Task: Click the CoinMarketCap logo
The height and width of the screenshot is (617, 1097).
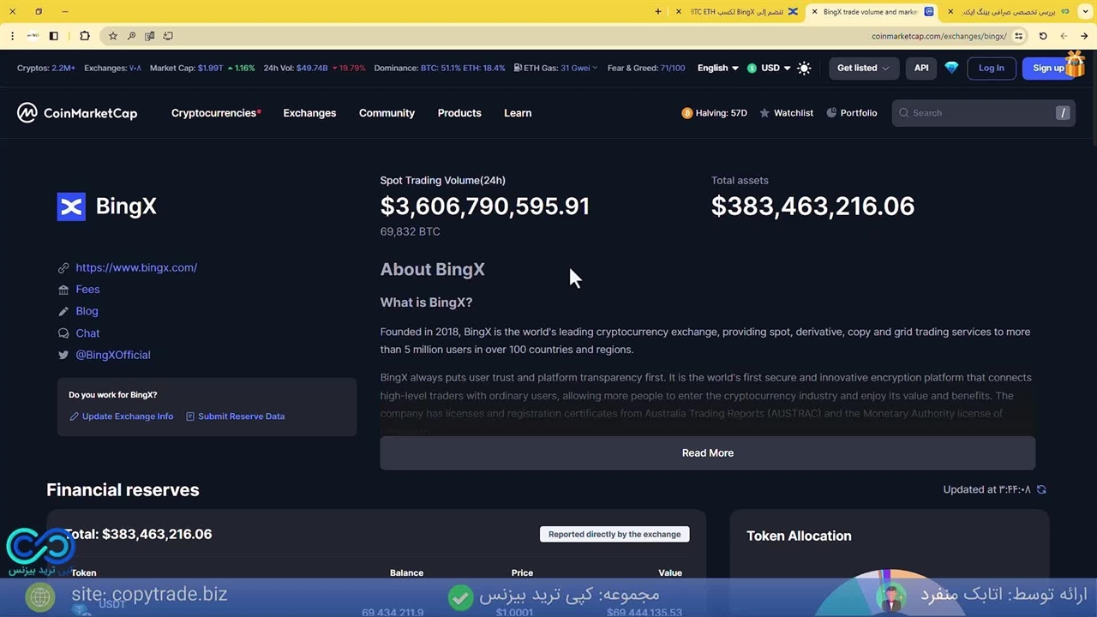Action: pyautogui.click(x=77, y=113)
